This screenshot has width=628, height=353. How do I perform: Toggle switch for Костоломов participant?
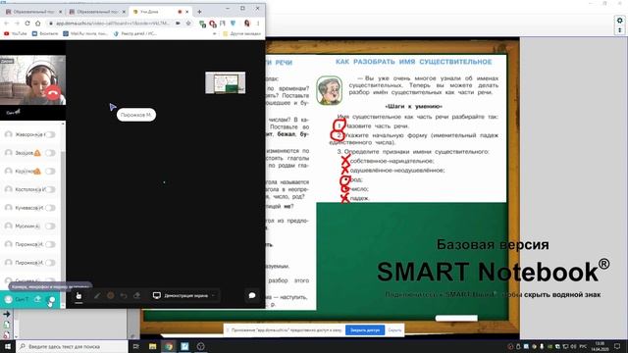tap(50, 189)
